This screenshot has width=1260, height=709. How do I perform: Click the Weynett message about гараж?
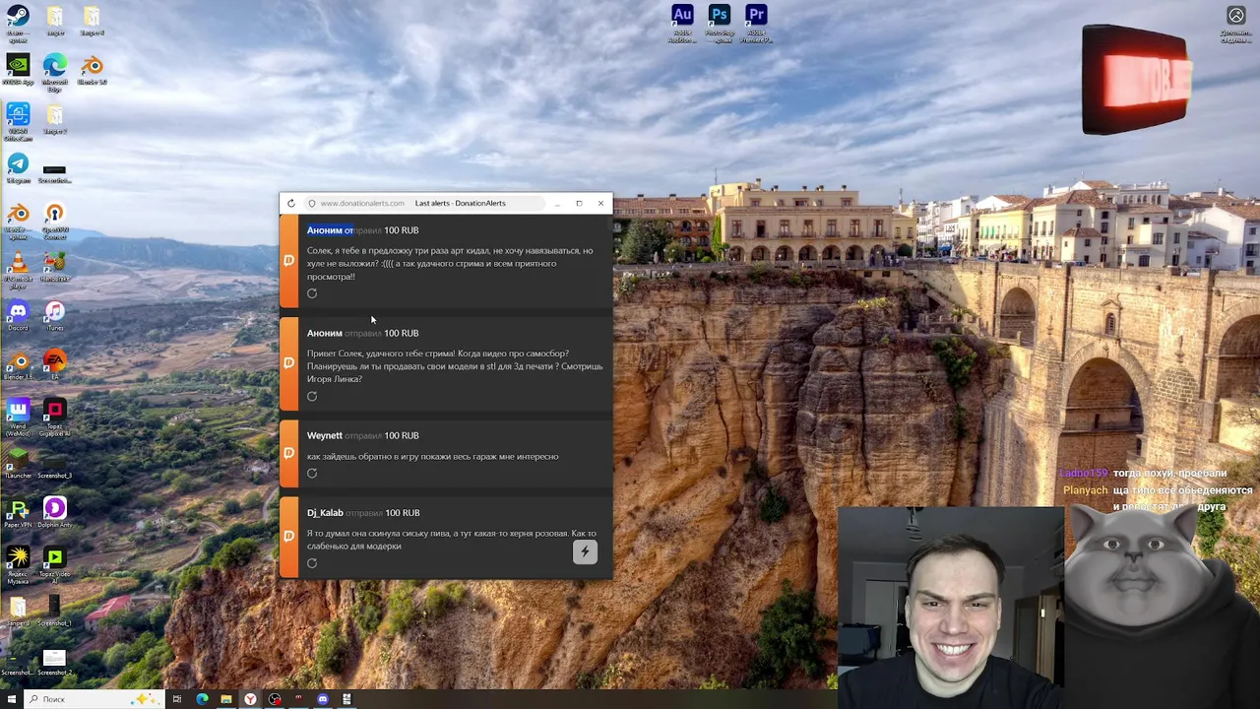click(x=432, y=456)
